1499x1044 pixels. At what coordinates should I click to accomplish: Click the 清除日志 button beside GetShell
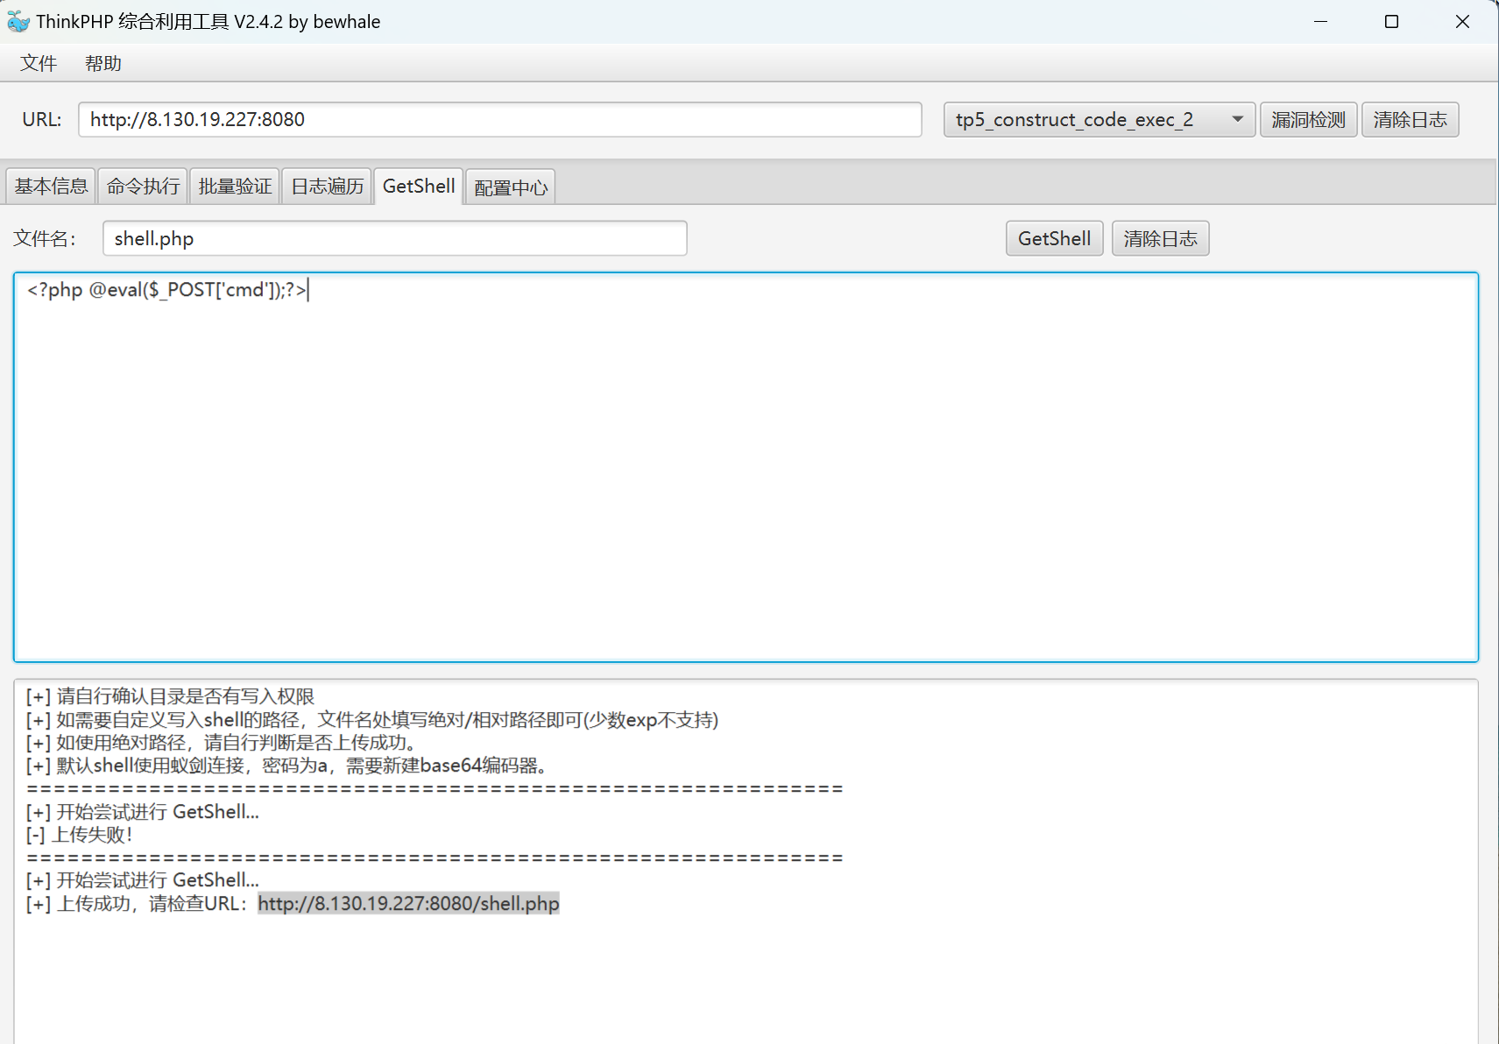1160,238
